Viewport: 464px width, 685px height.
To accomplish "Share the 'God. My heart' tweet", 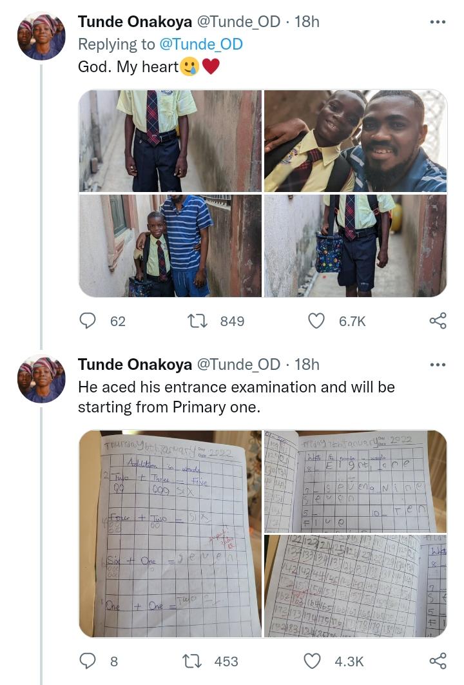I will pos(438,320).
